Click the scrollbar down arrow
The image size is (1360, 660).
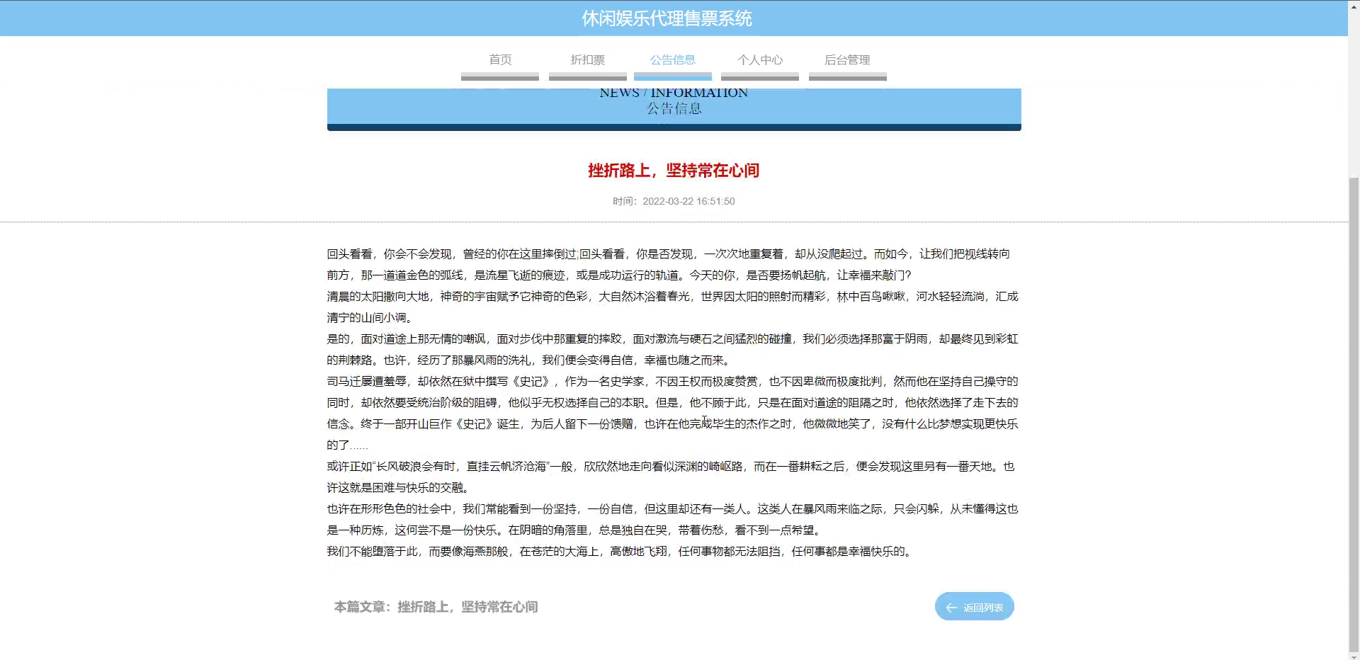pos(1354,654)
